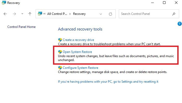The height and width of the screenshot is (103, 182).
Task: Click shield icon beside Create a recovery drive
Action: click(x=60, y=40)
